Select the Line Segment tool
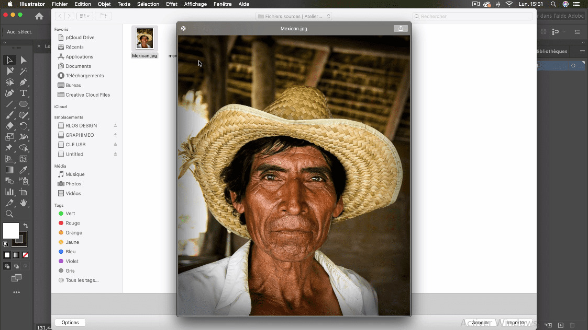588x330 pixels. coord(9,104)
